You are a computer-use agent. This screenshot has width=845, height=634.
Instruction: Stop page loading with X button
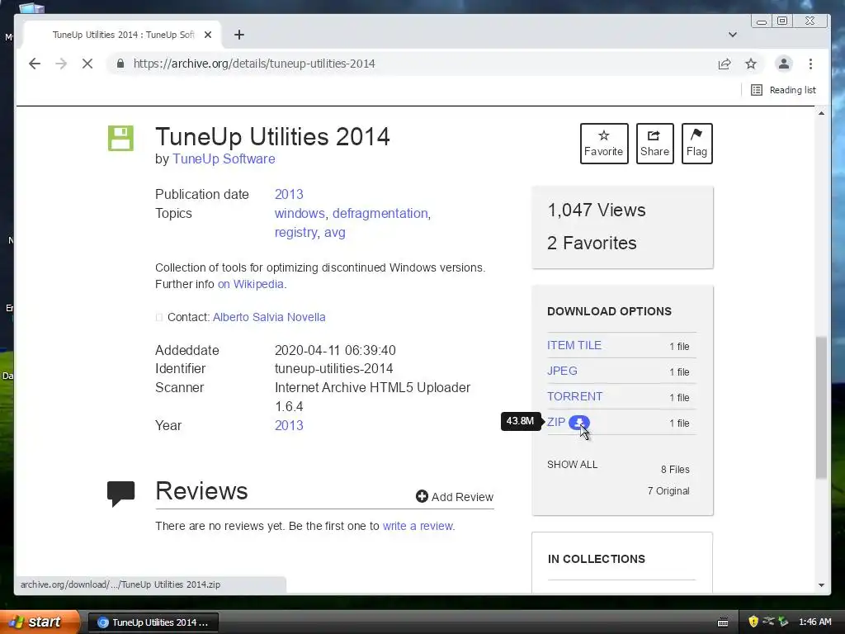click(87, 64)
